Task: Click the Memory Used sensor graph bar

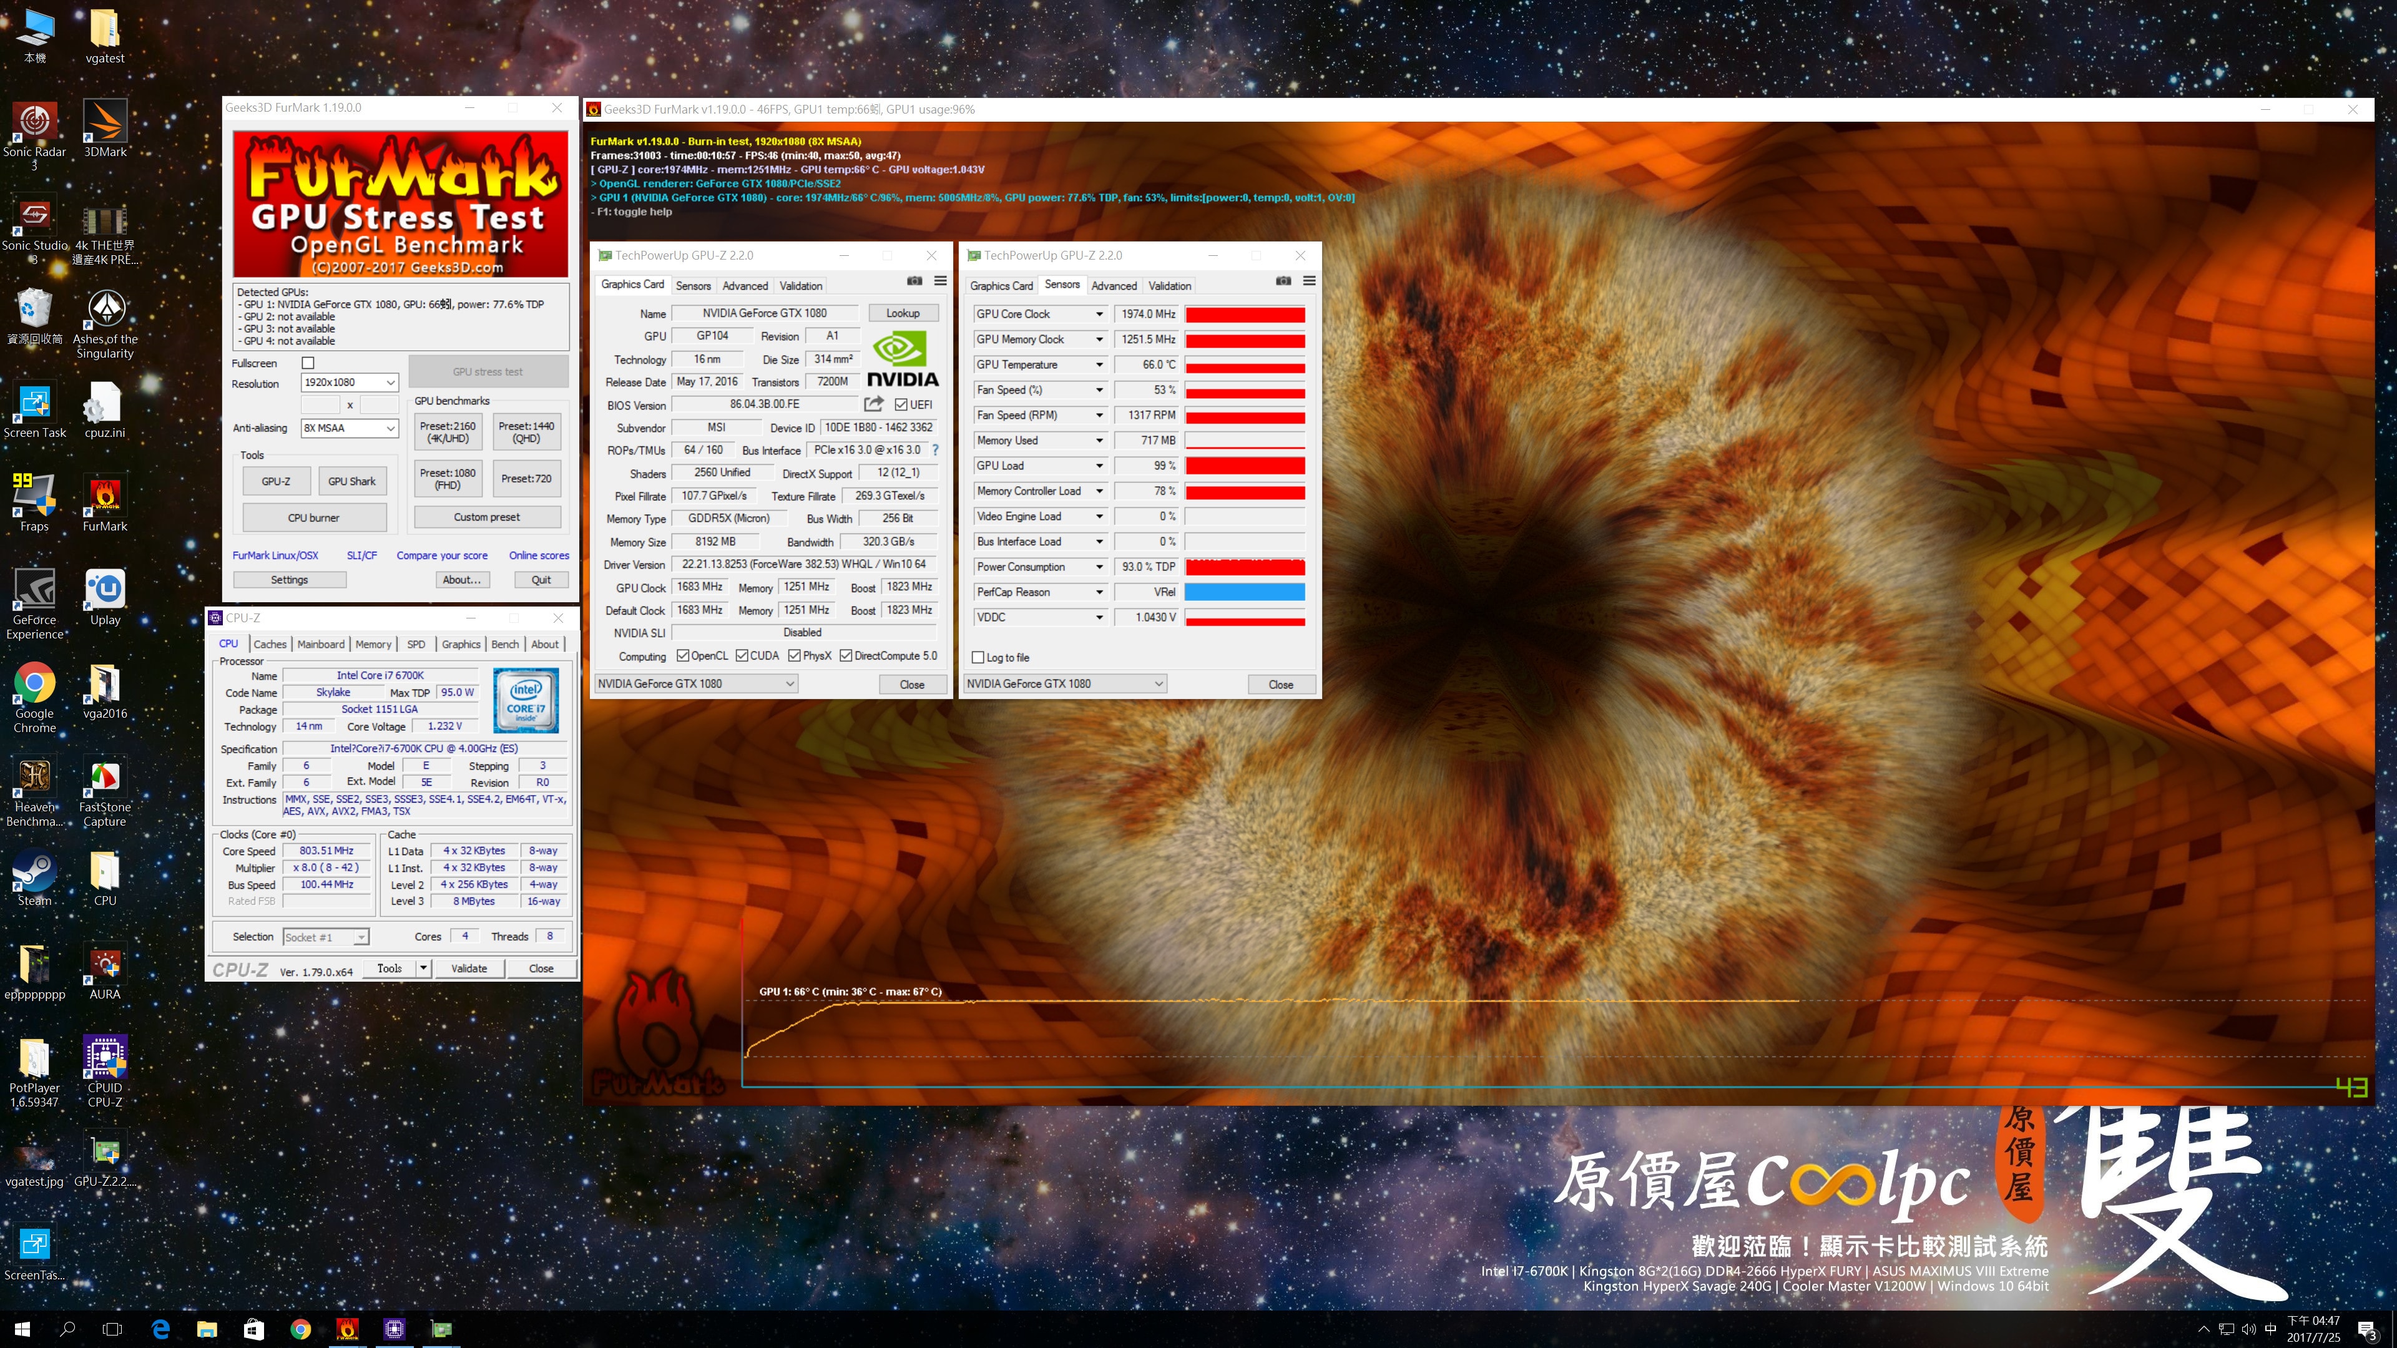Action: point(1245,441)
